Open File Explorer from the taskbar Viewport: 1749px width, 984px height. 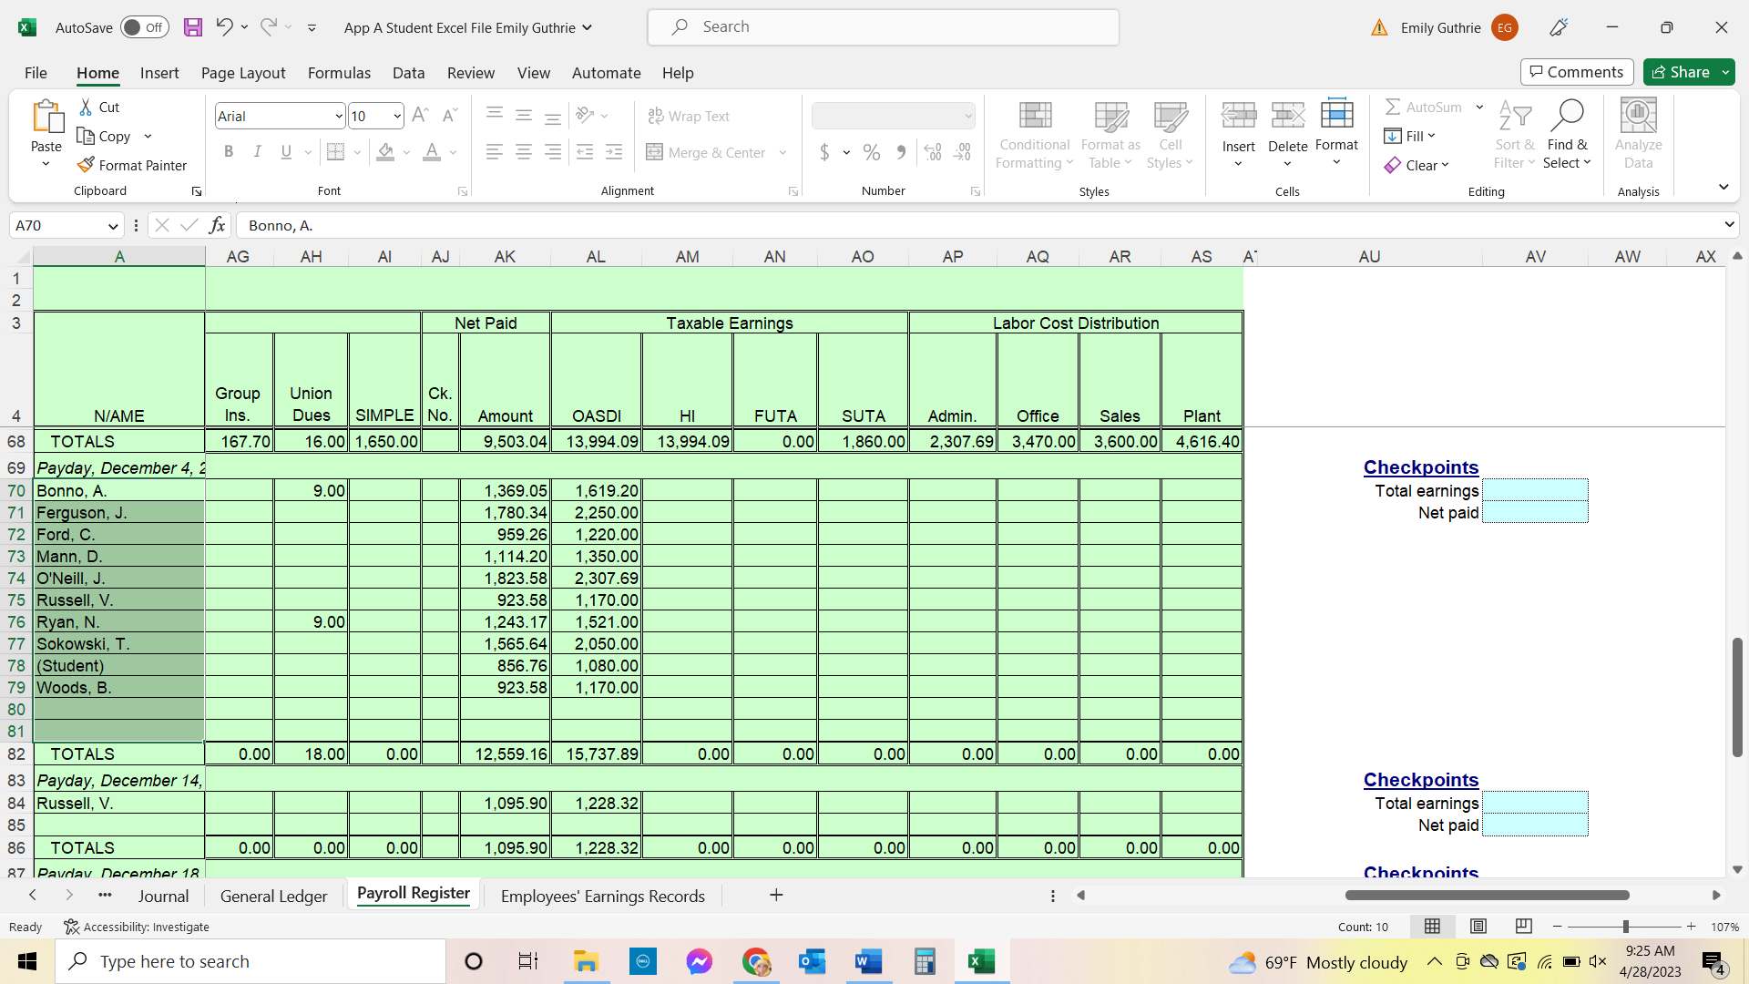pyautogui.click(x=586, y=961)
